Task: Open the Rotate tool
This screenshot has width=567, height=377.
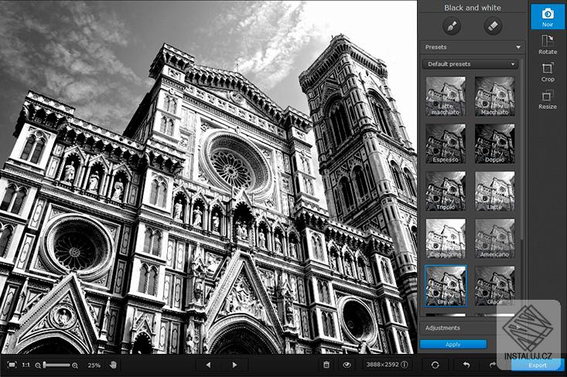Action: coord(548,44)
